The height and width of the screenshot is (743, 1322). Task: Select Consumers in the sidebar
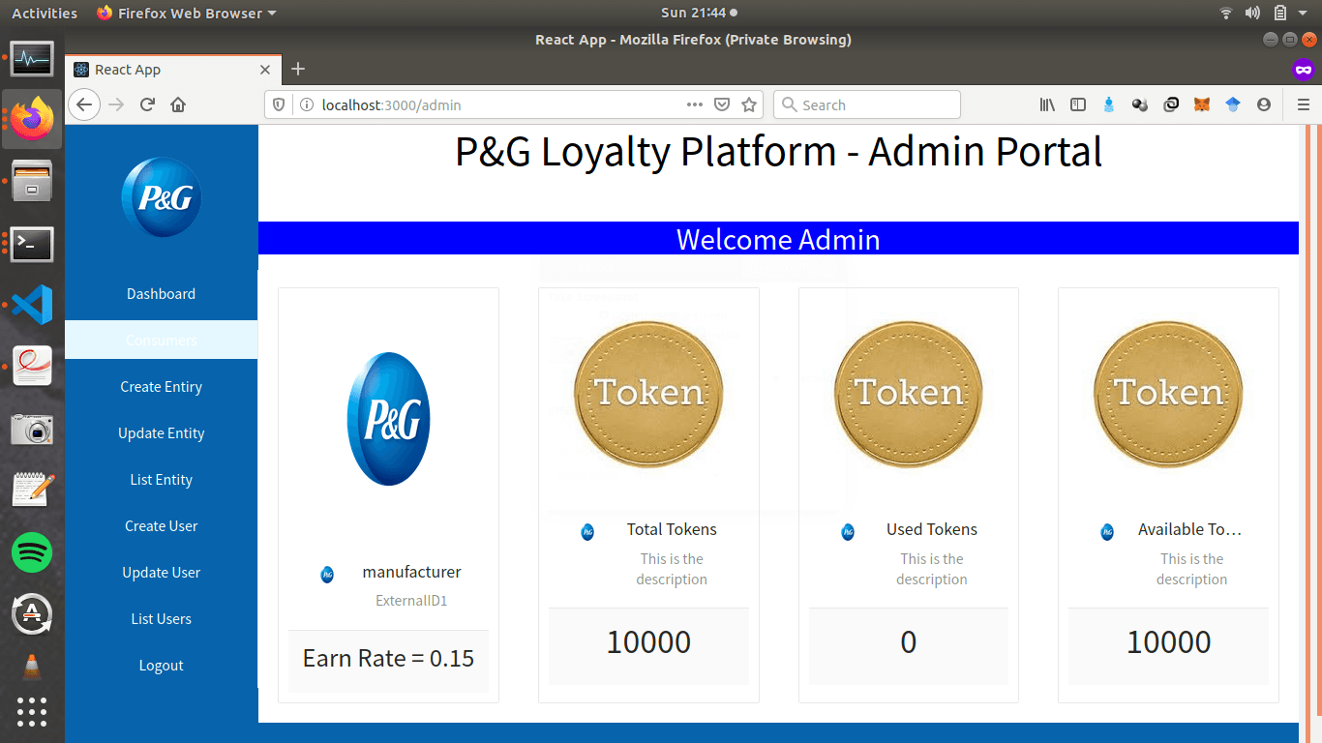pyautogui.click(x=161, y=341)
